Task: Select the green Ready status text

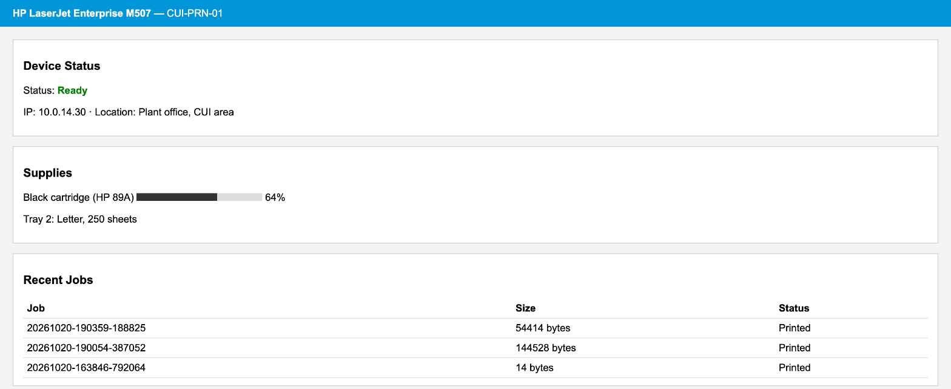Action: coord(73,90)
